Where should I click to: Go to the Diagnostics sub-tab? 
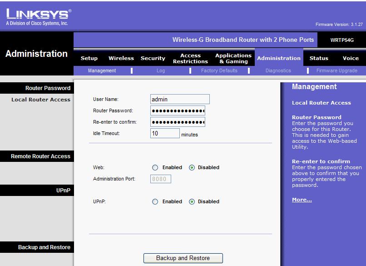(x=278, y=70)
